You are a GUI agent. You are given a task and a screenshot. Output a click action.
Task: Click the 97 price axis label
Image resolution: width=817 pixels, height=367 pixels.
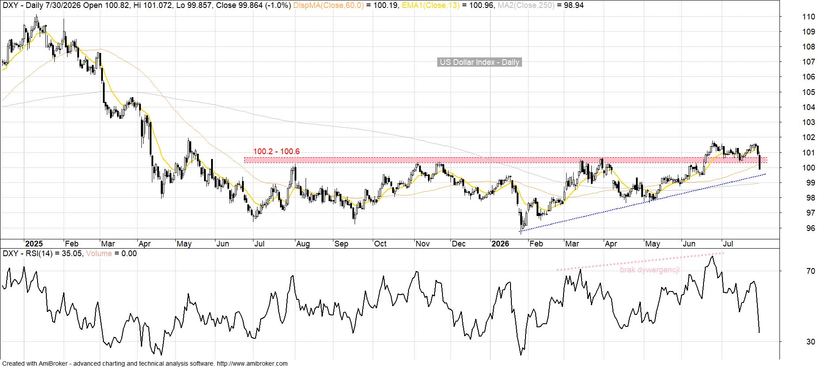click(810, 213)
